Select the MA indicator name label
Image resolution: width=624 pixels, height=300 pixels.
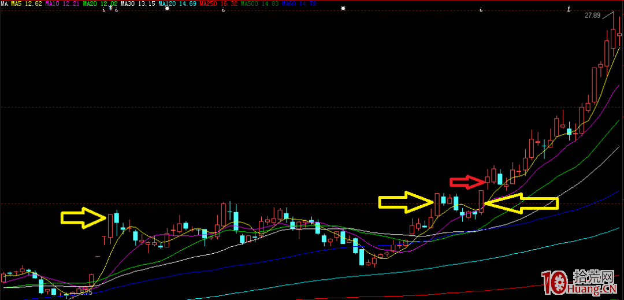[5, 3]
